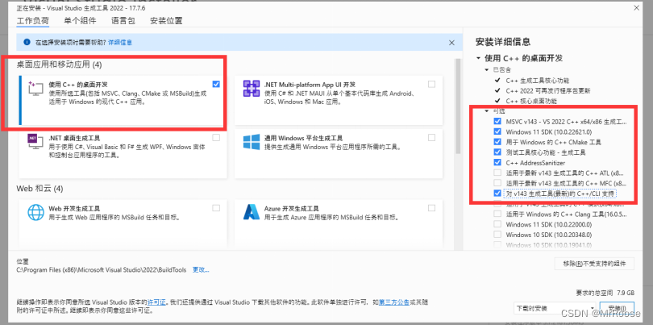This screenshot has height=325, width=653.
Task: Collapse the 可选 section
Action: (x=486, y=111)
